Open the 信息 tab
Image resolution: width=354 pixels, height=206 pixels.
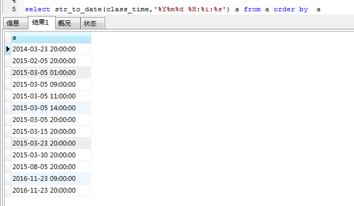16,23
